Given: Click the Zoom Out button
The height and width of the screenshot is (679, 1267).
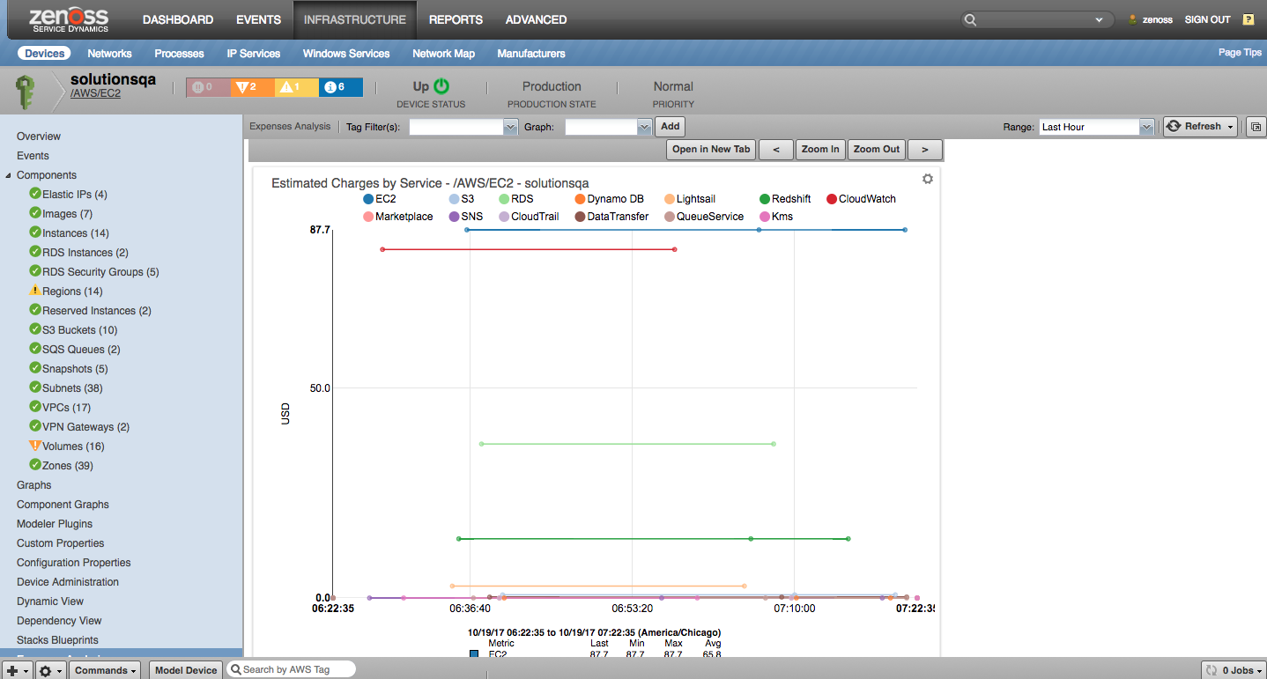Looking at the screenshot, I should pos(877,150).
